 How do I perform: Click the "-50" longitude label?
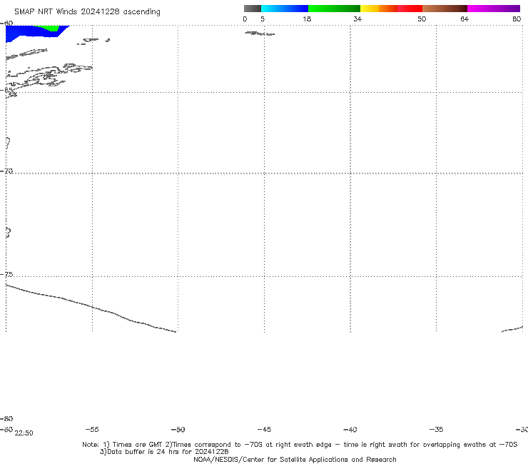click(x=178, y=430)
